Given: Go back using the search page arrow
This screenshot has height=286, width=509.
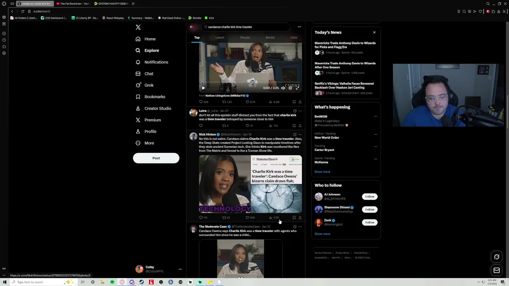Looking at the screenshot, I should coord(191,27).
